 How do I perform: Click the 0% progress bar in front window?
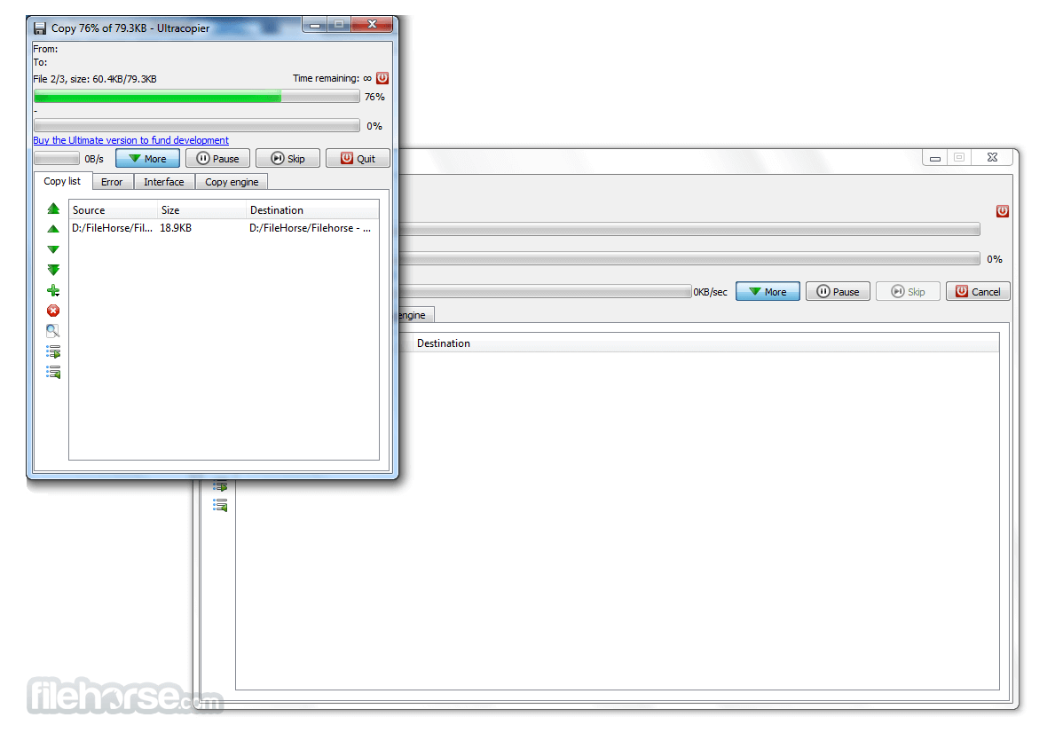click(x=197, y=125)
